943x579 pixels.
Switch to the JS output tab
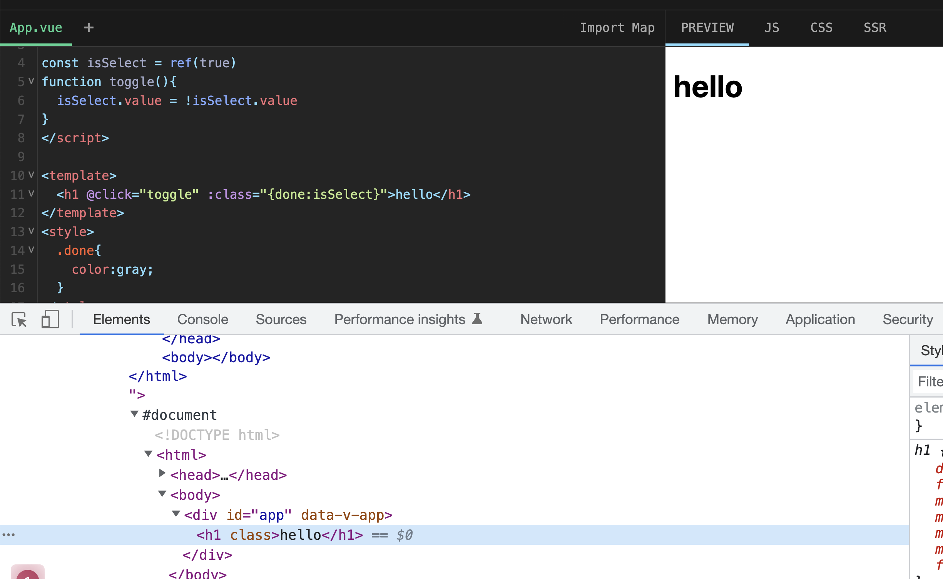click(772, 28)
